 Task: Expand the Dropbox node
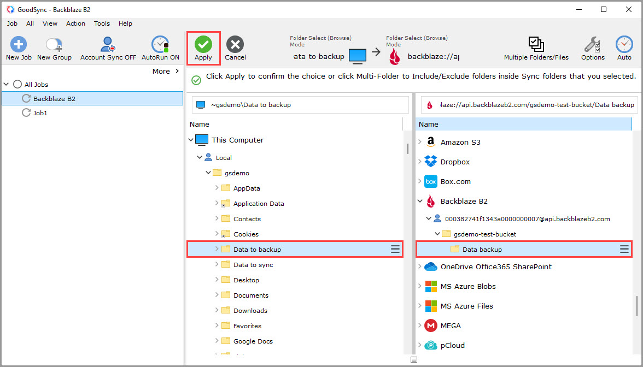(x=419, y=162)
